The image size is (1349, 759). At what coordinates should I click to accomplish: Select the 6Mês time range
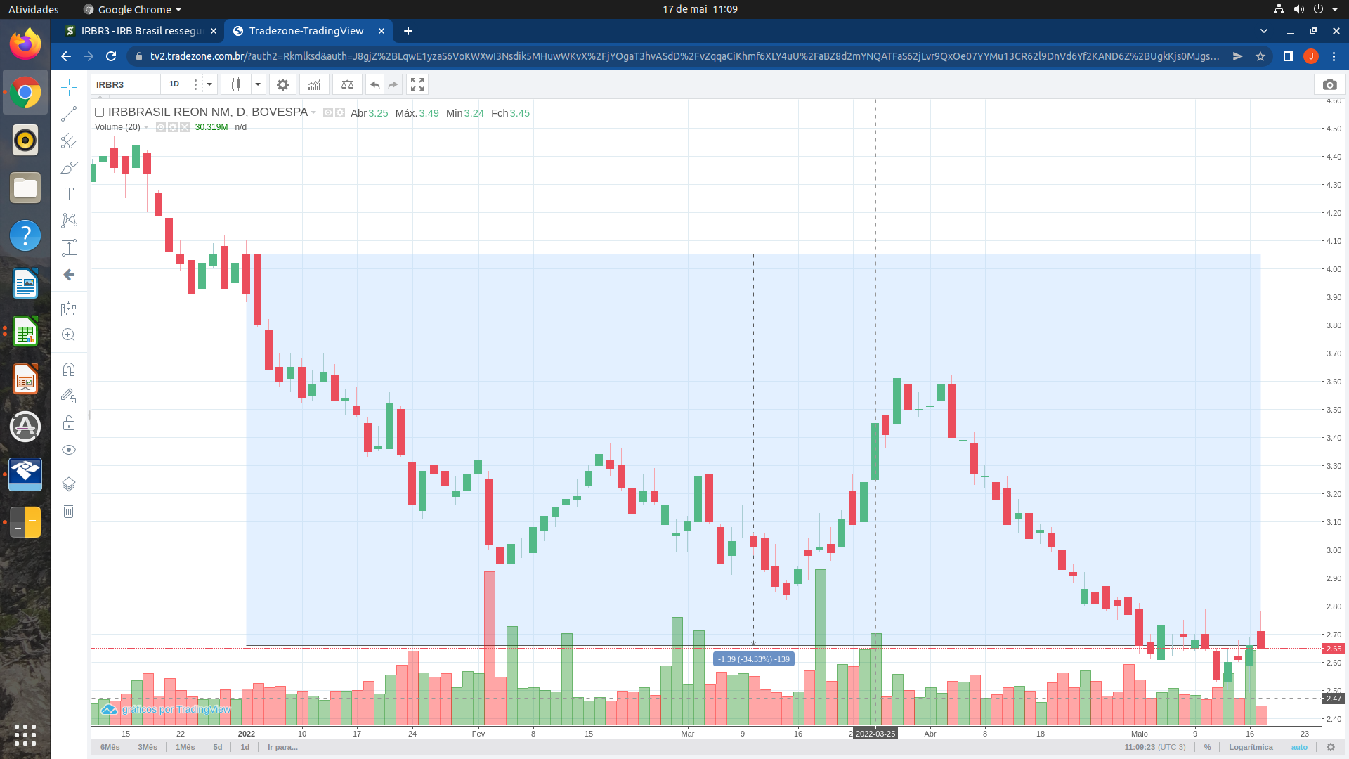110,747
